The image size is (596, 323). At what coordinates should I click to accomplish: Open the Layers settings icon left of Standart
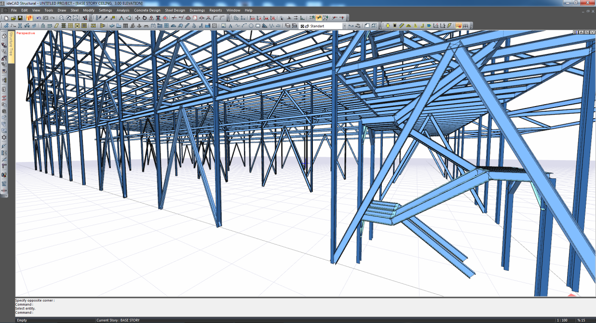288,26
